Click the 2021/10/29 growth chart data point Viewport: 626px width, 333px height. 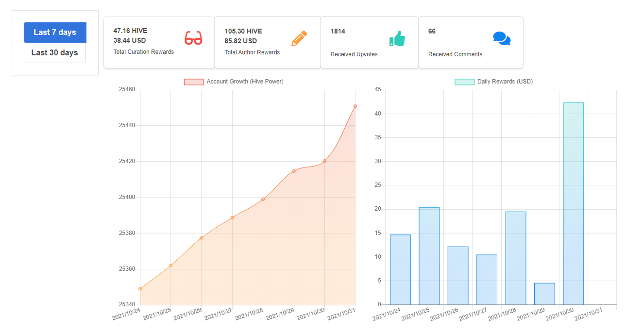tap(294, 171)
